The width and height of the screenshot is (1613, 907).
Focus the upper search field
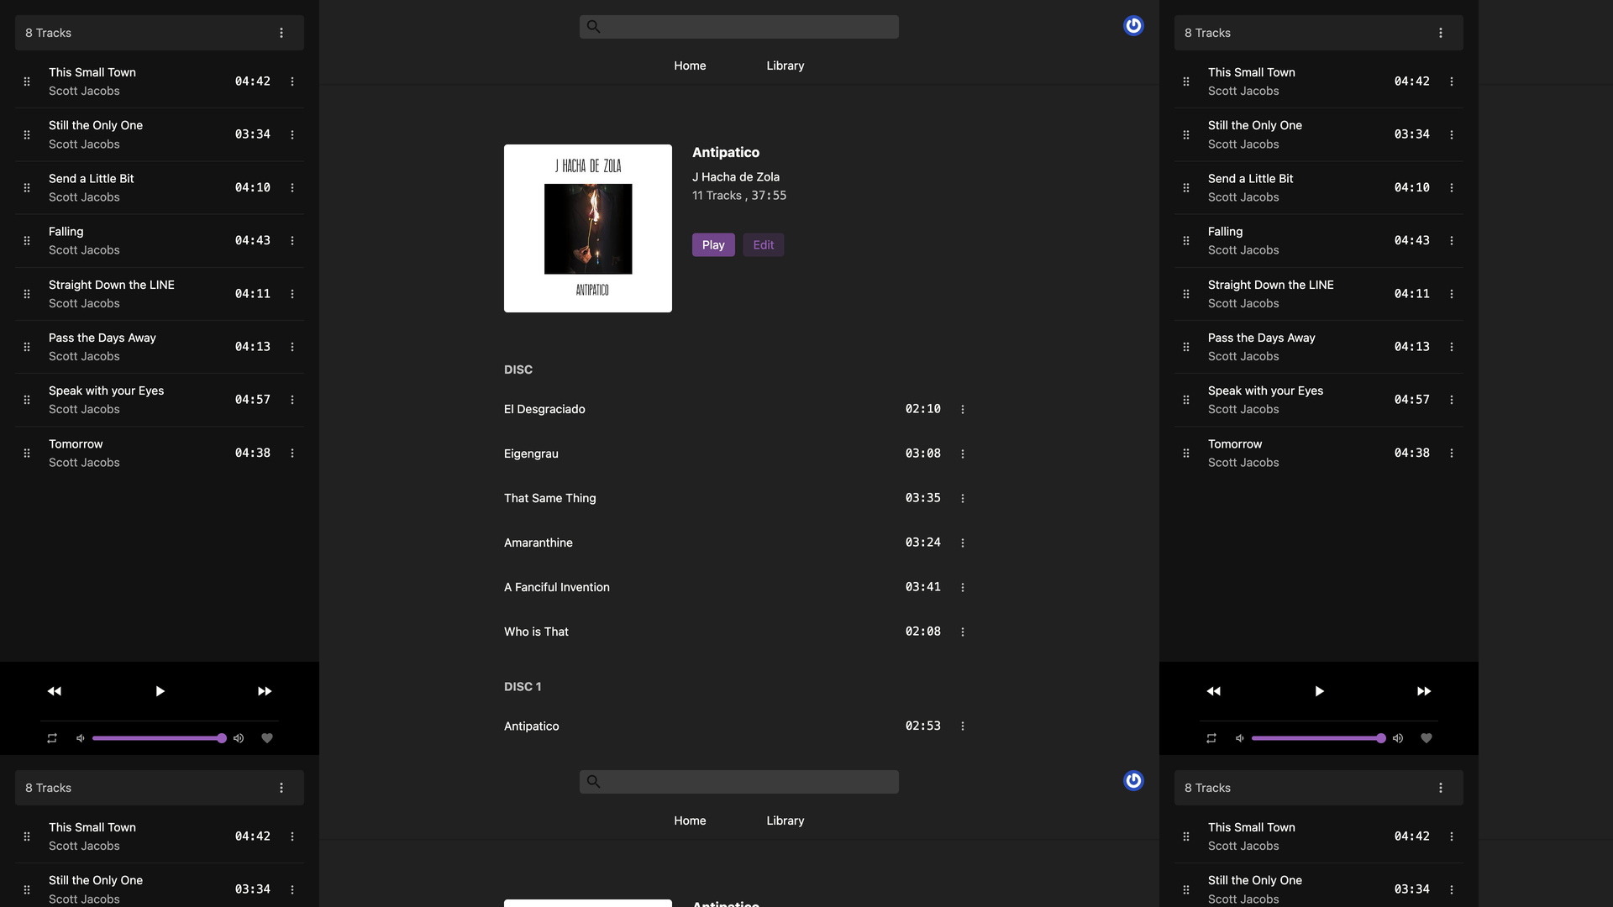coord(739,27)
